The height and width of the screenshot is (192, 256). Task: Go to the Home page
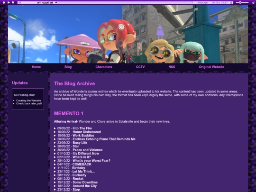[x=36, y=67]
